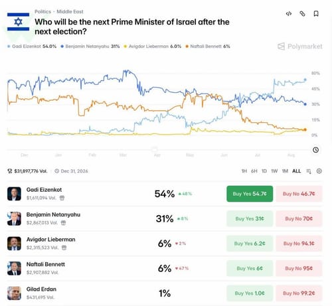Click the chart filter lines icon
The width and height of the screenshot is (332, 306).
[309, 171]
